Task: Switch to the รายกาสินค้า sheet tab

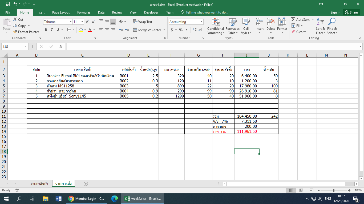Action: [39, 184]
